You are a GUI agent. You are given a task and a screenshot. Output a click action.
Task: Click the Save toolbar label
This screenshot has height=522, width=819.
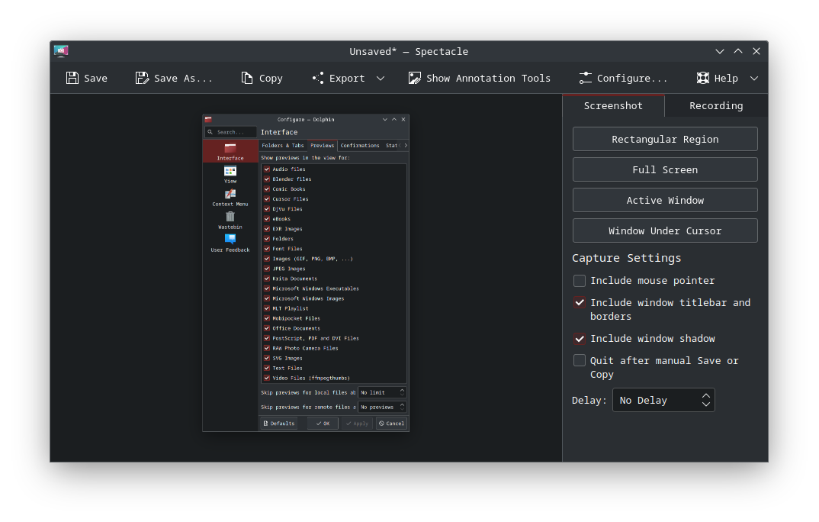pyautogui.click(x=95, y=79)
